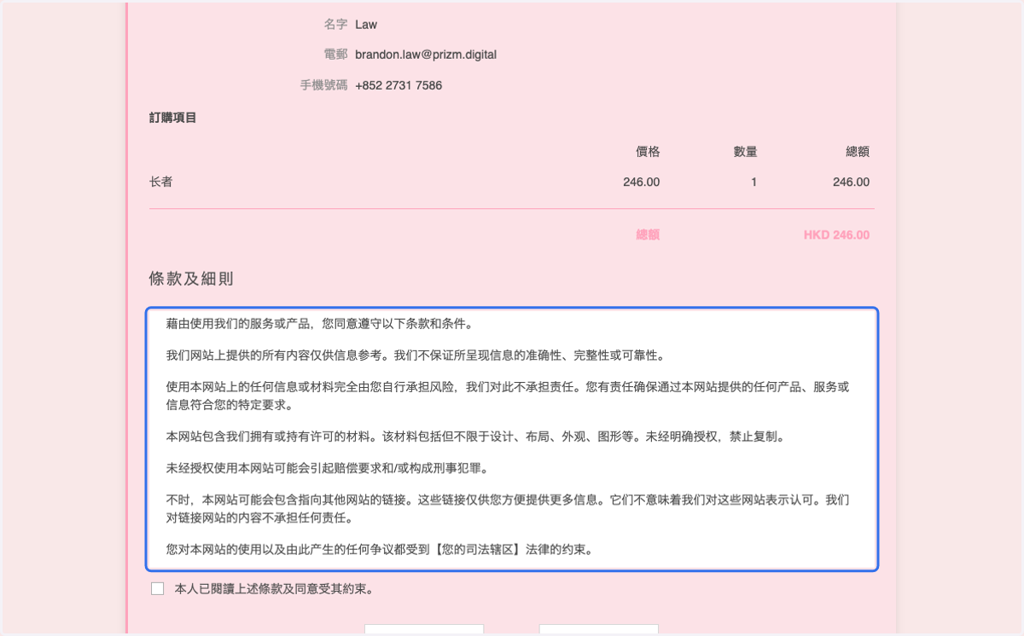Click the 本人已閱讀上述條款及同意受其約束 label text
This screenshot has height=636, width=1024.
(274, 588)
